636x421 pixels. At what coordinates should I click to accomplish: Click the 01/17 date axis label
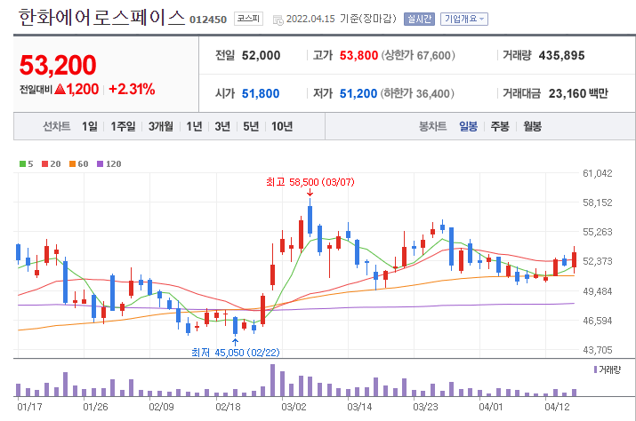pos(29,407)
